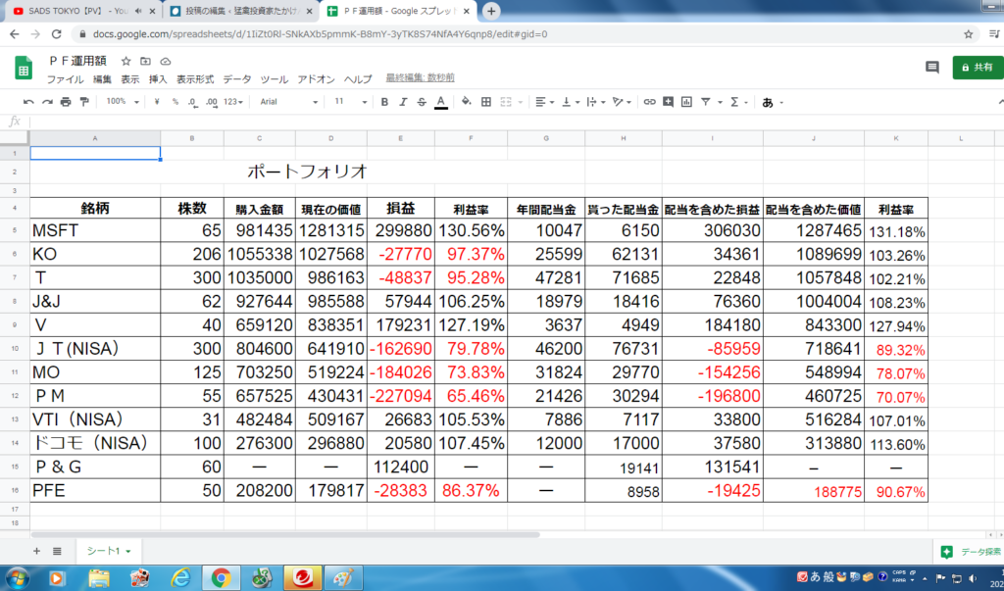View the cloud save status
The width and height of the screenshot is (1004, 591).
pyautogui.click(x=165, y=62)
